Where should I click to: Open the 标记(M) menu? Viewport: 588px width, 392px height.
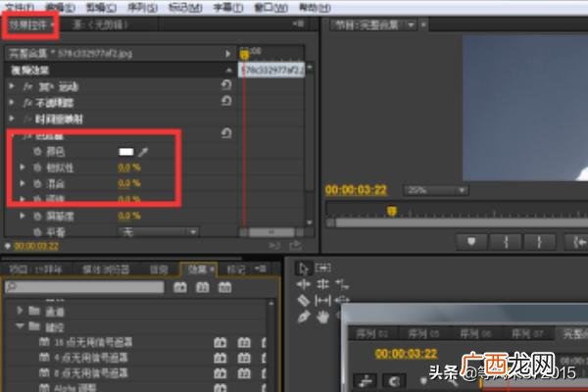pos(185,8)
